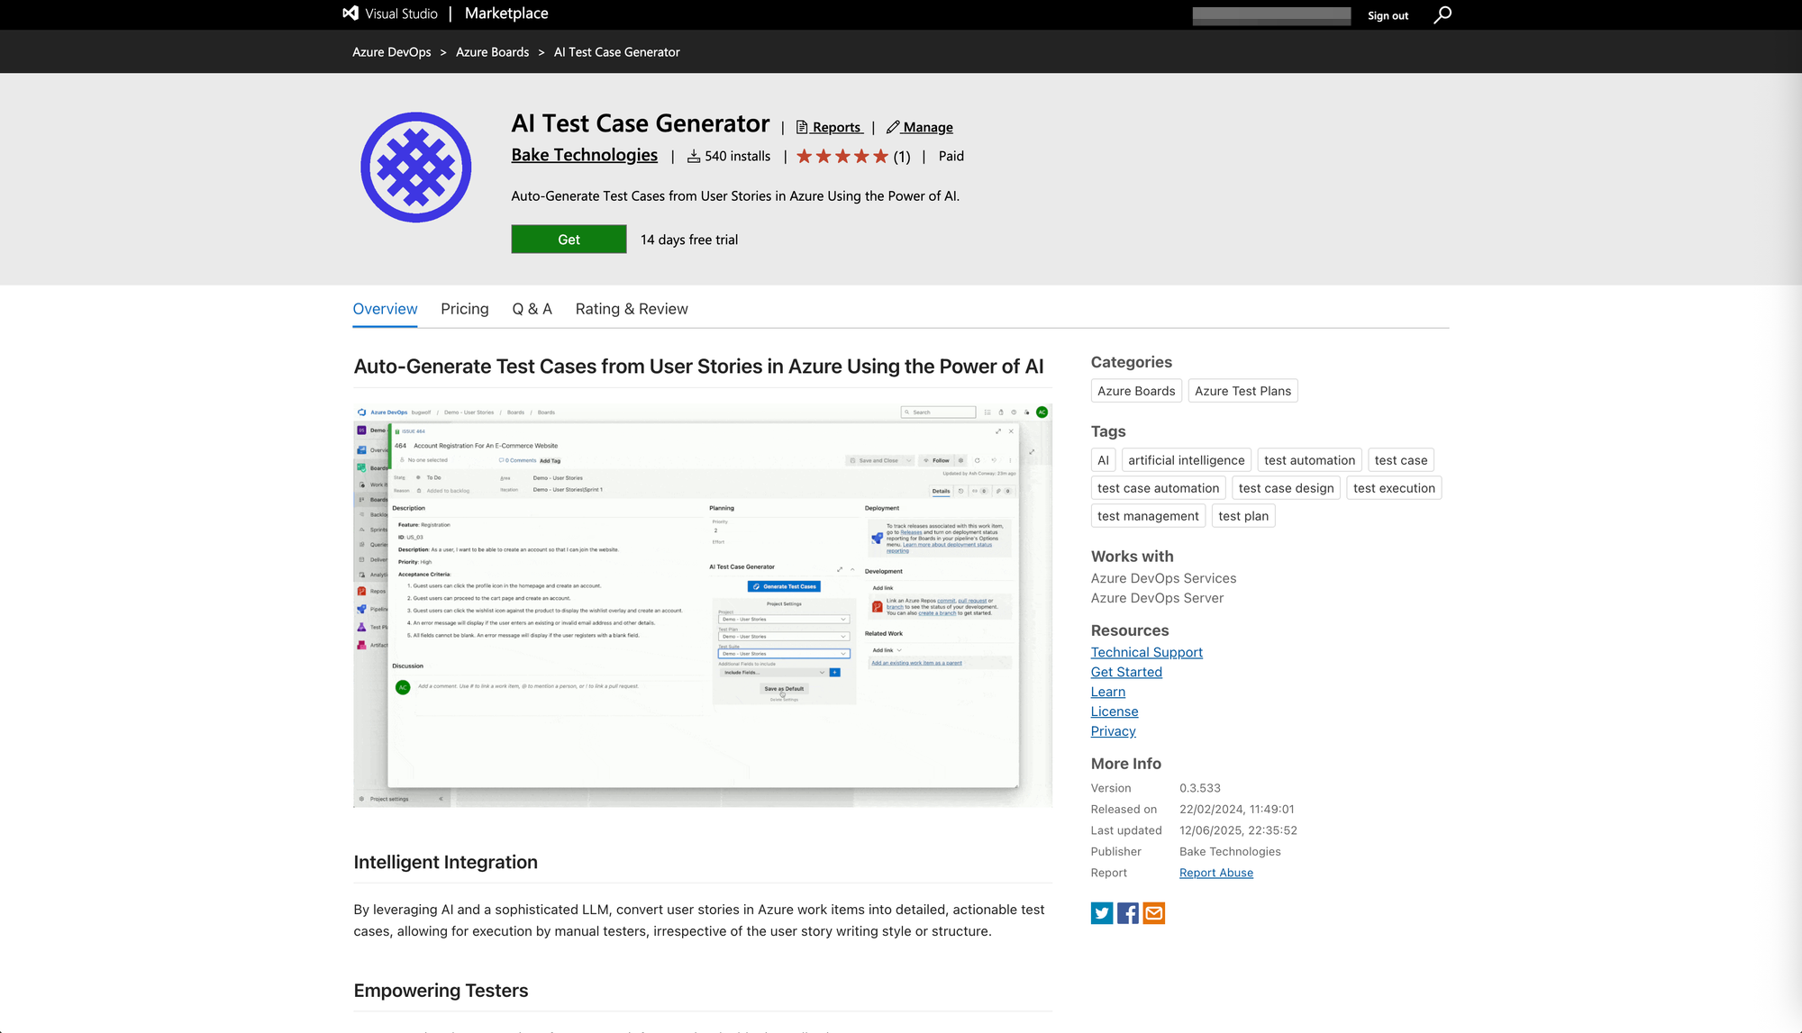1802x1033 pixels.
Task: Open the Privacy link
Action: (x=1113, y=731)
